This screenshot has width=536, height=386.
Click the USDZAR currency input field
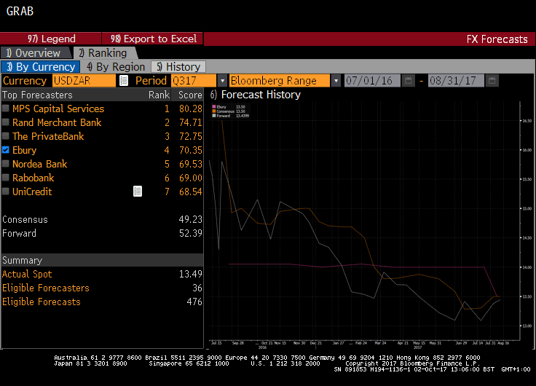tap(84, 81)
